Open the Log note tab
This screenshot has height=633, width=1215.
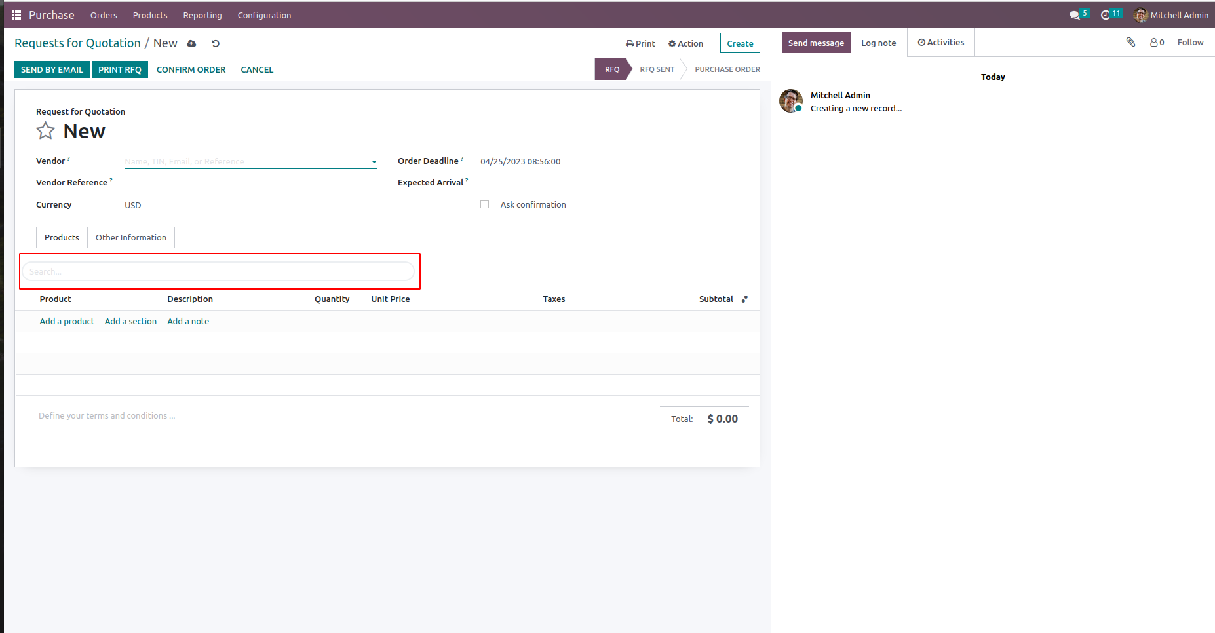[878, 43]
